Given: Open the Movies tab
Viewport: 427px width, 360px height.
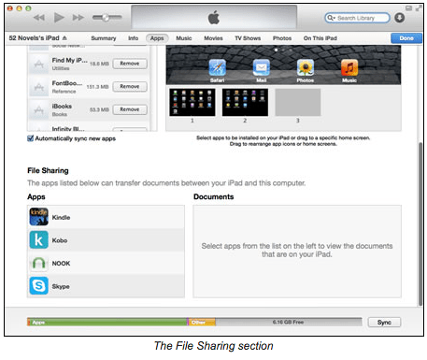Looking at the screenshot, I should pyautogui.click(x=213, y=38).
